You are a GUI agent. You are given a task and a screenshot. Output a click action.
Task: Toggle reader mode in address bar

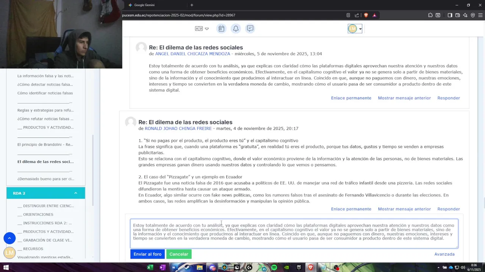coord(348,15)
